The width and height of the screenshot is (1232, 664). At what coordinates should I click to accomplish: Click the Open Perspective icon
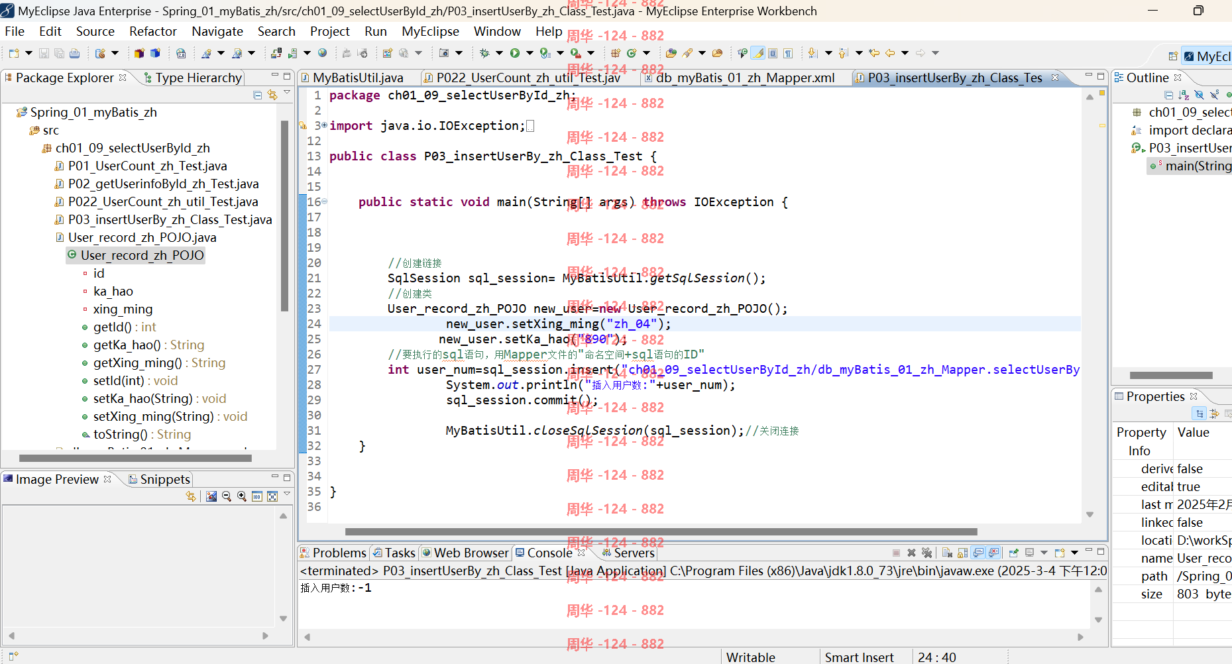click(1173, 56)
